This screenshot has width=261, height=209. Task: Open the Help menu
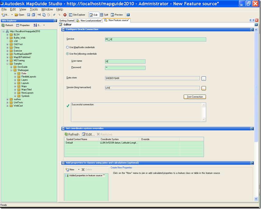[59, 9]
